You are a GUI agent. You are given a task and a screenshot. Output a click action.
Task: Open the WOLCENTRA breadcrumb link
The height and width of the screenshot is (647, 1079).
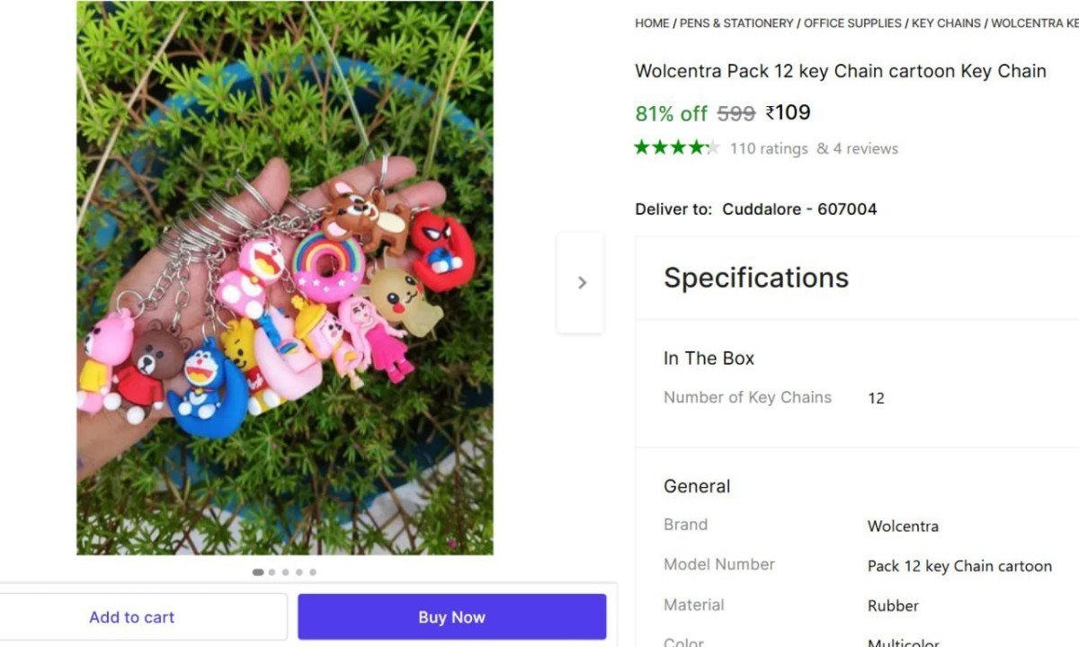(1033, 23)
